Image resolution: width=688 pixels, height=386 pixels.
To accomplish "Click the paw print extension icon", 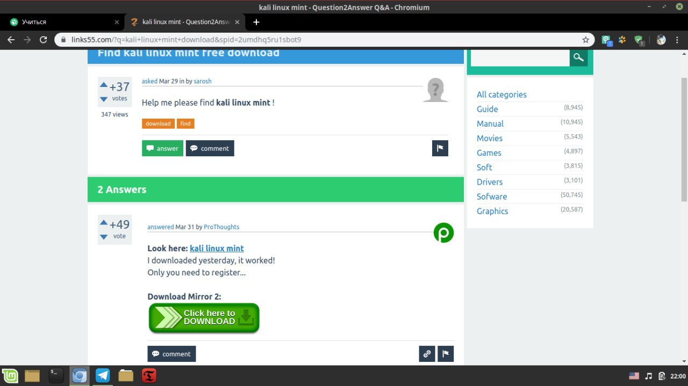I will 622,40.
